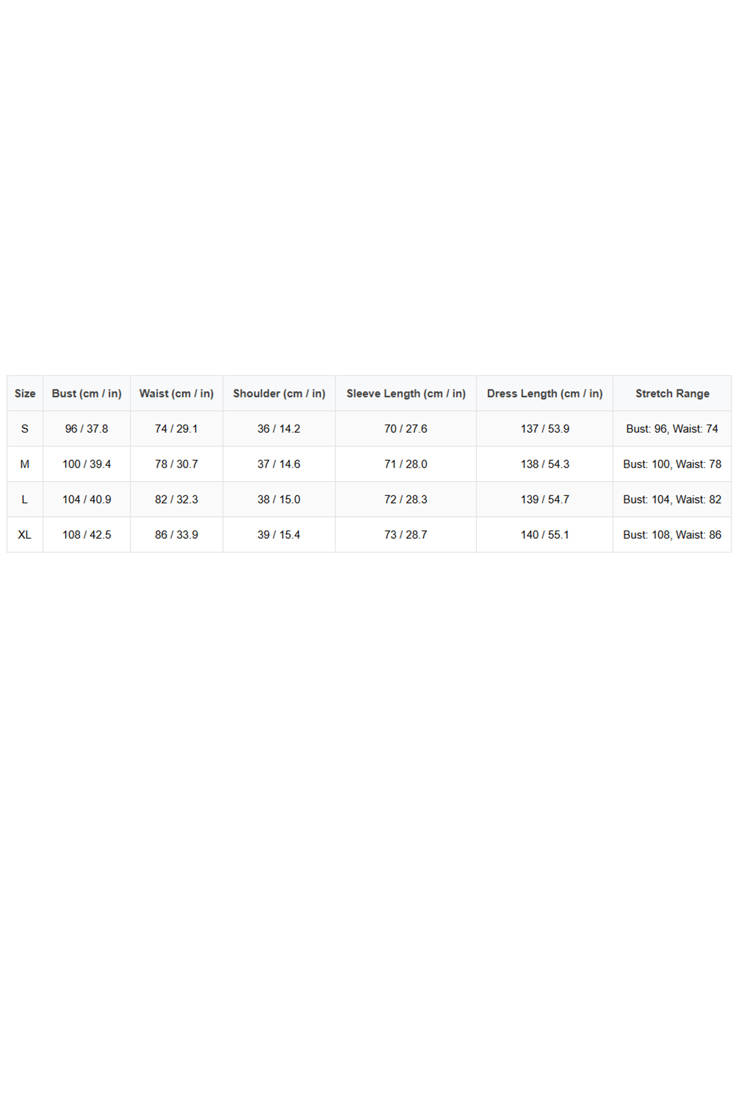The width and height of the screenshot is (739, 1109).
Task: Click dress length value 137 / 53.9
Action: [x=545, y=429]
